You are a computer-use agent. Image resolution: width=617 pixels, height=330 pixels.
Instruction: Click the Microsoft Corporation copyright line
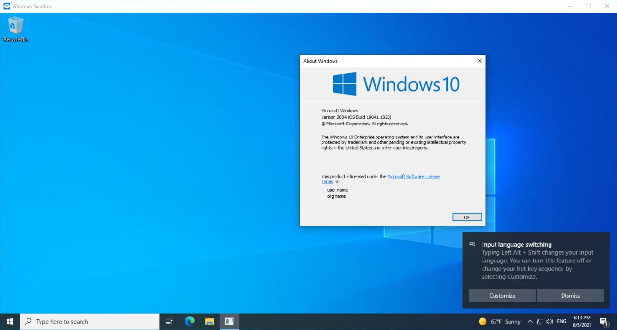[x=364, y=124]
